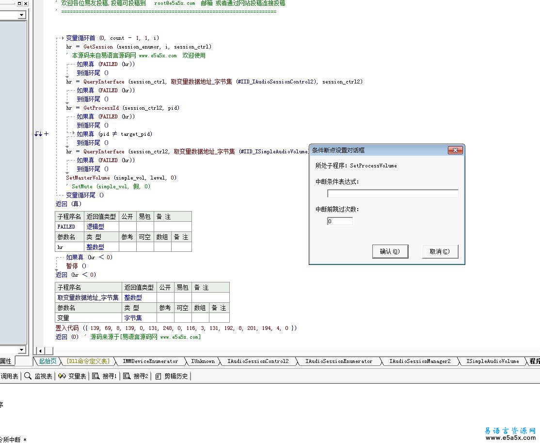Click the GetSession code line
The image size is (540, 444).
tap(139, 47)
